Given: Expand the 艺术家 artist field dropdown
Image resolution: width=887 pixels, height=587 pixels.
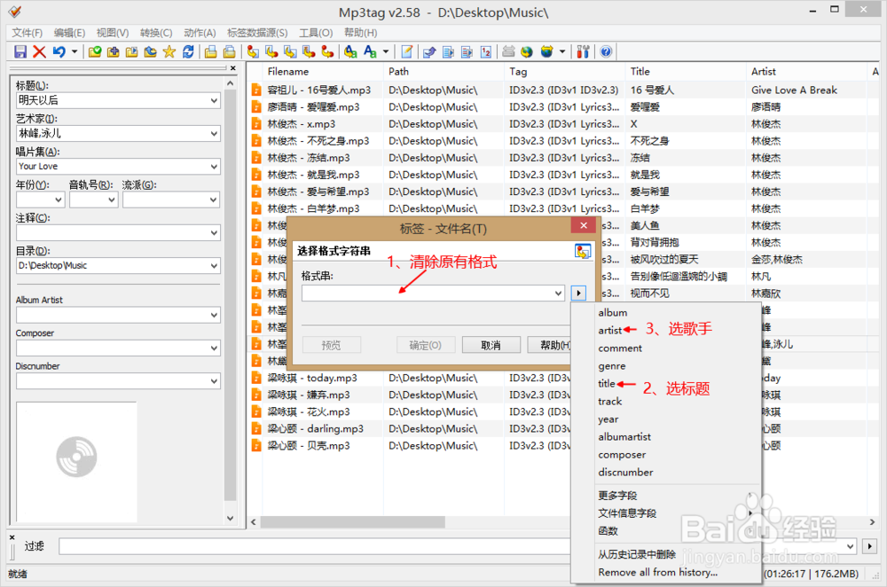Looking at the screenshot, I should [214, 134].
